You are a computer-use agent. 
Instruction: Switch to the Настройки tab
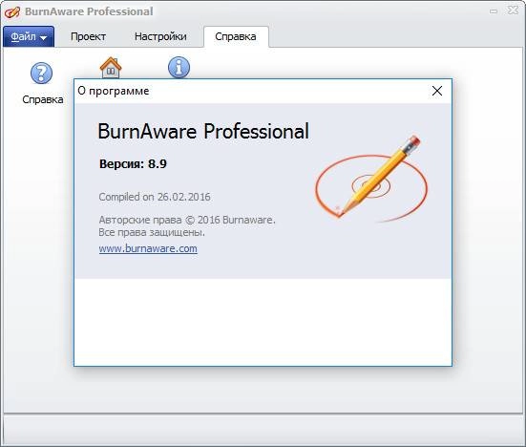pyautogui.click(x=160, y=36)
